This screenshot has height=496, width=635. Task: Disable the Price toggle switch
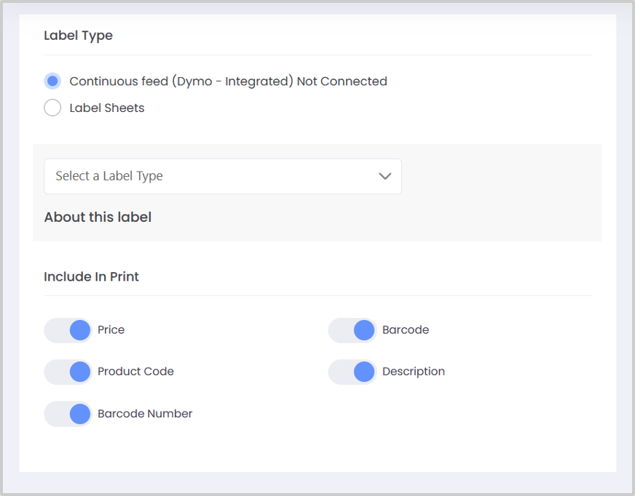click(68, 330)
